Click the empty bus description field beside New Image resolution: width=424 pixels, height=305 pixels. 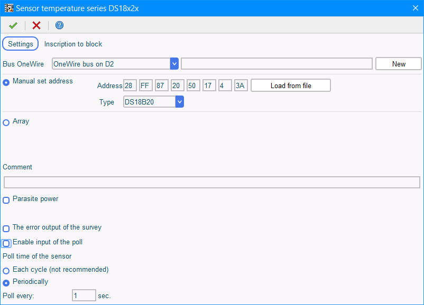coord(276,64)
